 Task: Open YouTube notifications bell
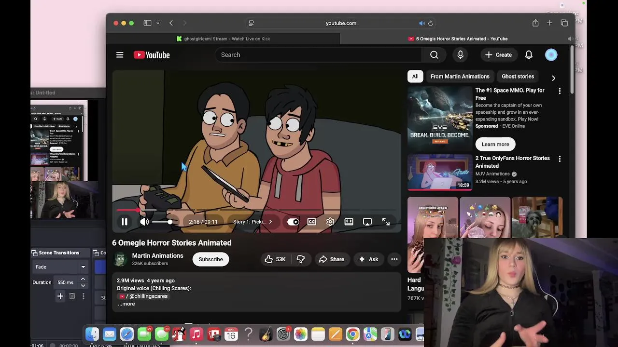coord(529,55)
